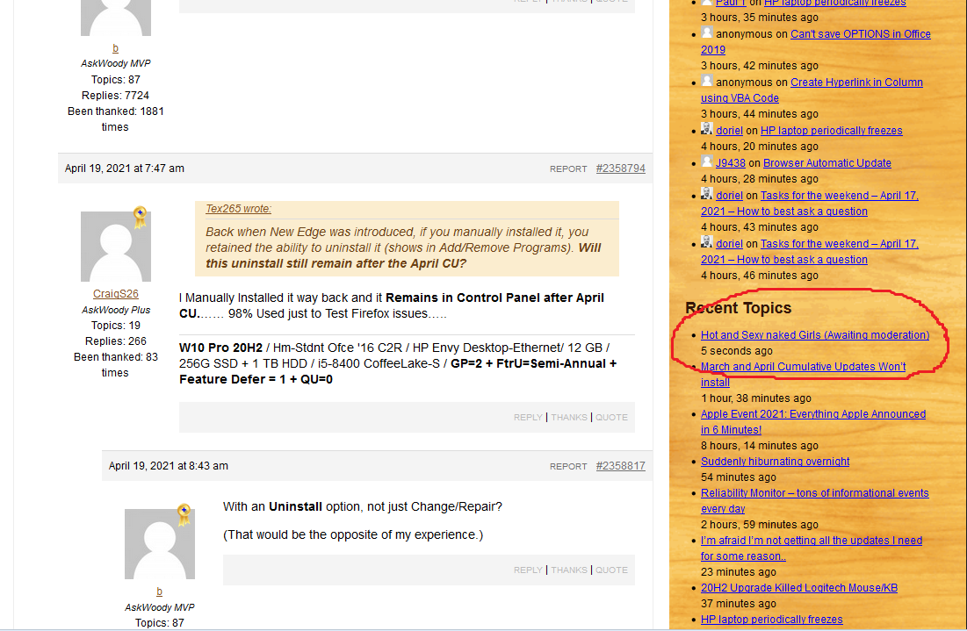
Task: Open 'Tasks for the weekend' reply from 4h 46m ago
Action: 809,251
